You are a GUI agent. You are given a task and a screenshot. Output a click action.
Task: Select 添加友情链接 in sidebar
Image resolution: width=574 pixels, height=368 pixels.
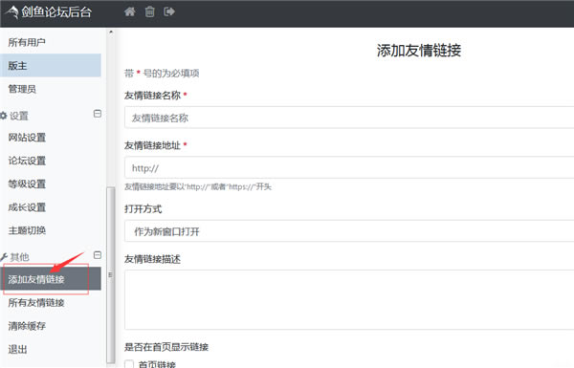click(x=51, y=279)
